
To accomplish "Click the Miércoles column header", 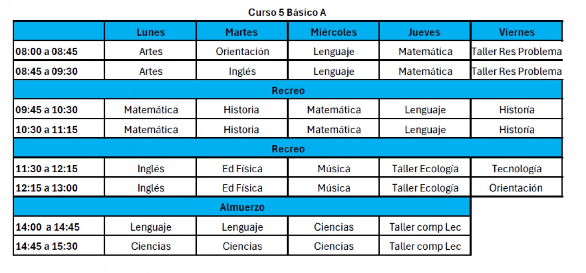I will tap(334, 32).
